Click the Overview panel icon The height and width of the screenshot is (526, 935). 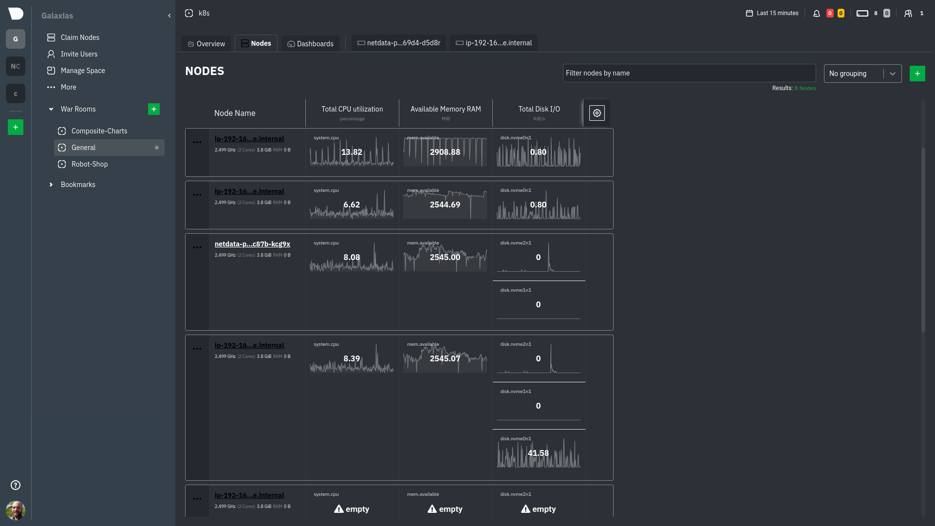[191, 43]
